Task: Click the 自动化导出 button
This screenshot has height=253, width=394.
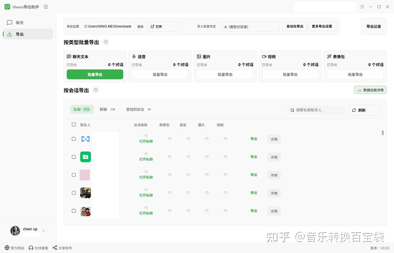Action: pyautogui.click(x=295, y=26)
